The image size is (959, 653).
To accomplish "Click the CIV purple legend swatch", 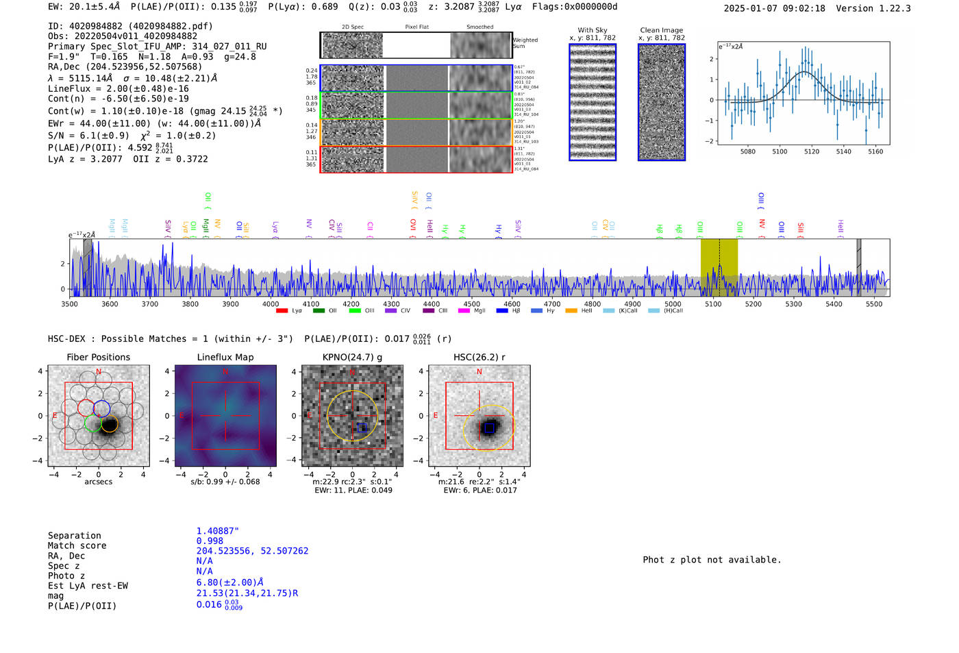I will (390, 311).
